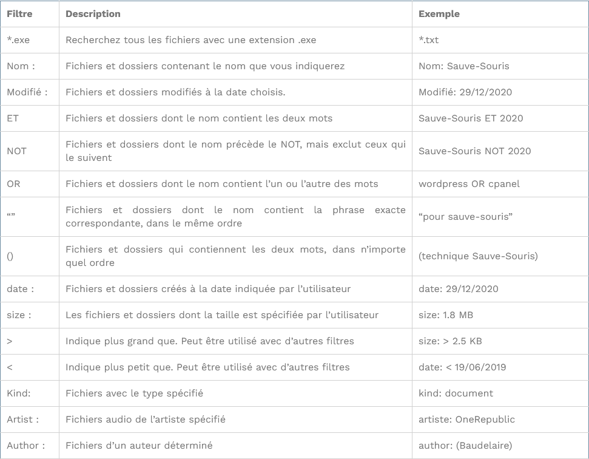Click the quoted "pour sauve-souris" example
Screen dimensions: 589x459
(465, 217)
